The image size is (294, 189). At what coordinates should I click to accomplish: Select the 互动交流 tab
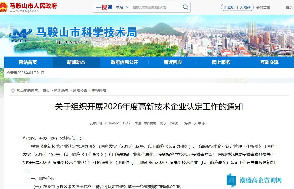(270, 62)
